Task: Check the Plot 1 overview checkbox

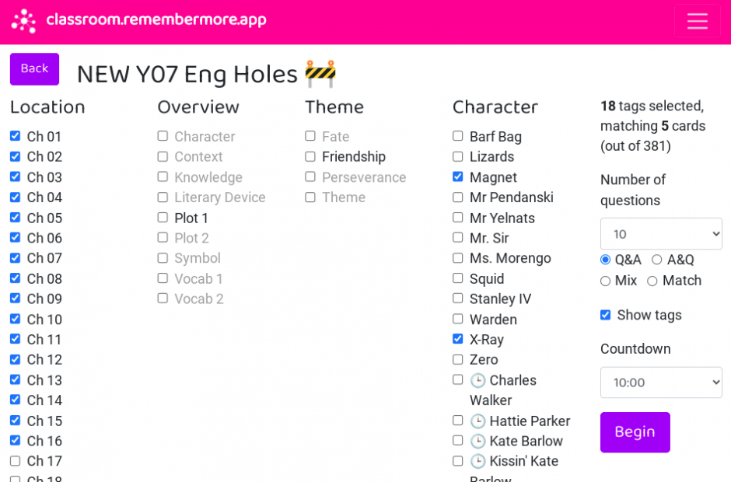Action: pos(163,217)
